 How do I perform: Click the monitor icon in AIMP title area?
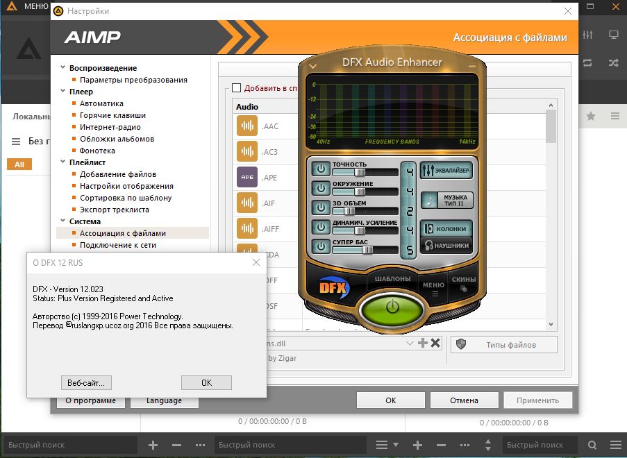pyautogui.click(x=613, y=35)
